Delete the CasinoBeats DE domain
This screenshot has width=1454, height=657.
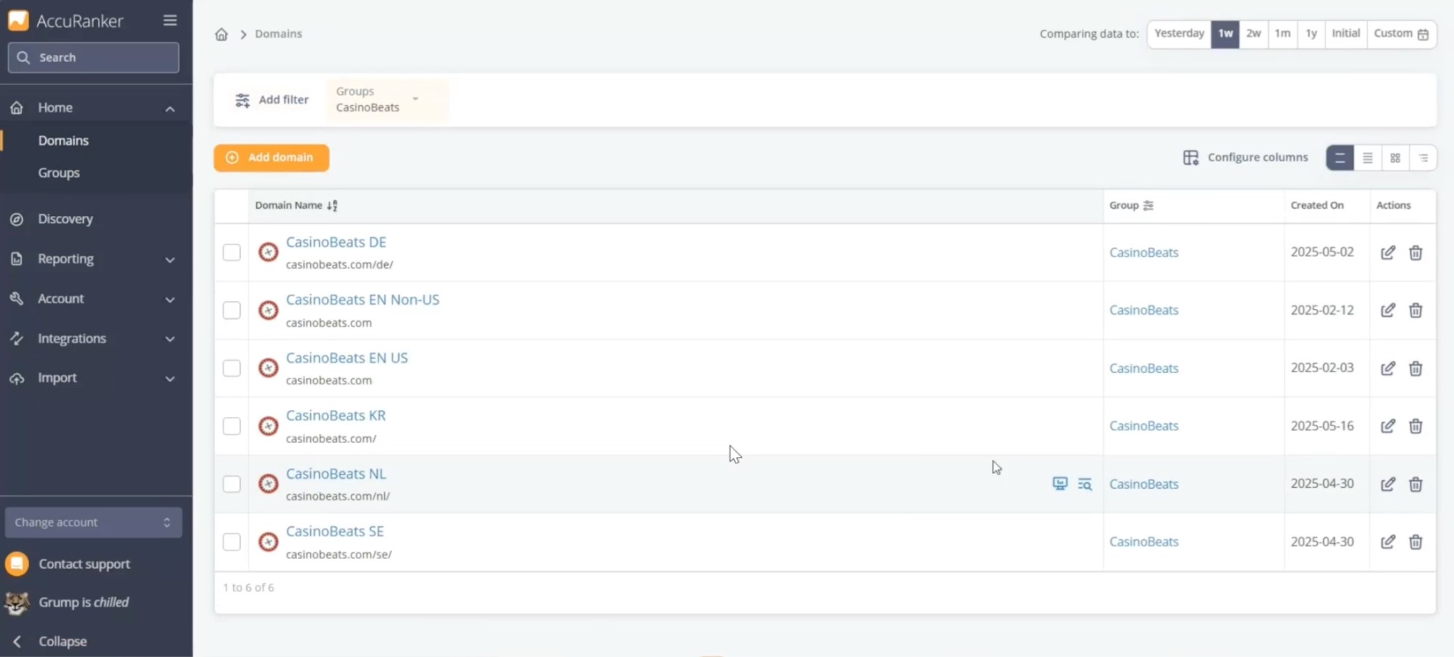point(1416,253)
